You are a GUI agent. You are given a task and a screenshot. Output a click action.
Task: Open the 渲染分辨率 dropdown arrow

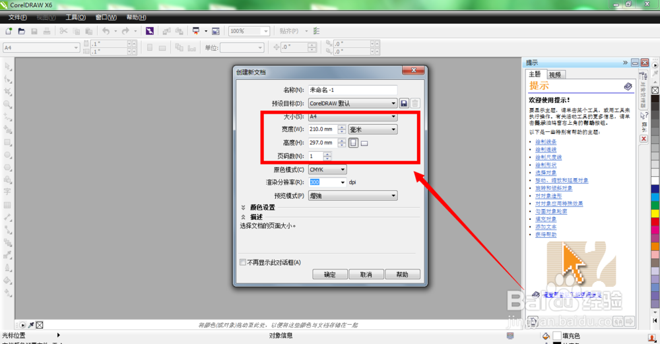[343, 182]
